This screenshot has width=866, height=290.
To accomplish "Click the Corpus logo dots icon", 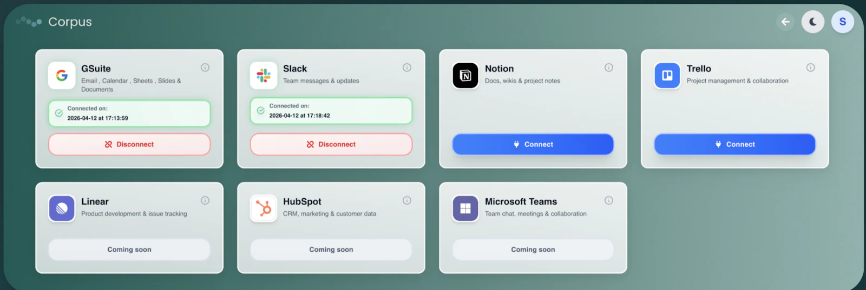I will click(x=29, y=22).
